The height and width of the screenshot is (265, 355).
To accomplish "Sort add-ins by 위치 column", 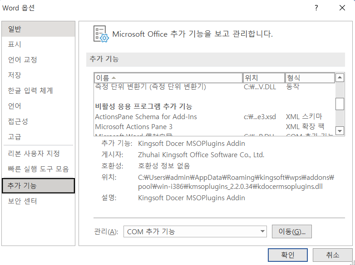I will pyautogui.click(x=264, y=78).
